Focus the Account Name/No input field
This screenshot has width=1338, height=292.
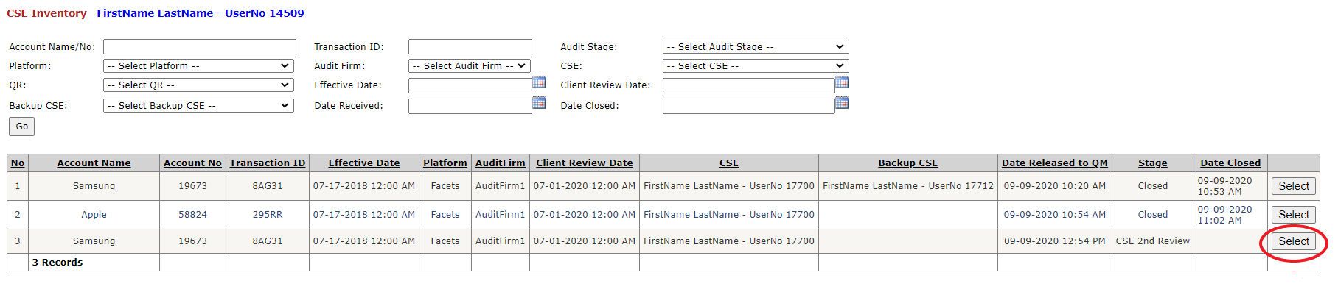[200, 47]
